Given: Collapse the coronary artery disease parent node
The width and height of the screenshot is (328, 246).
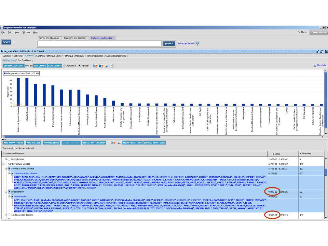Looking at the screenshot, I should click(6, 168).
